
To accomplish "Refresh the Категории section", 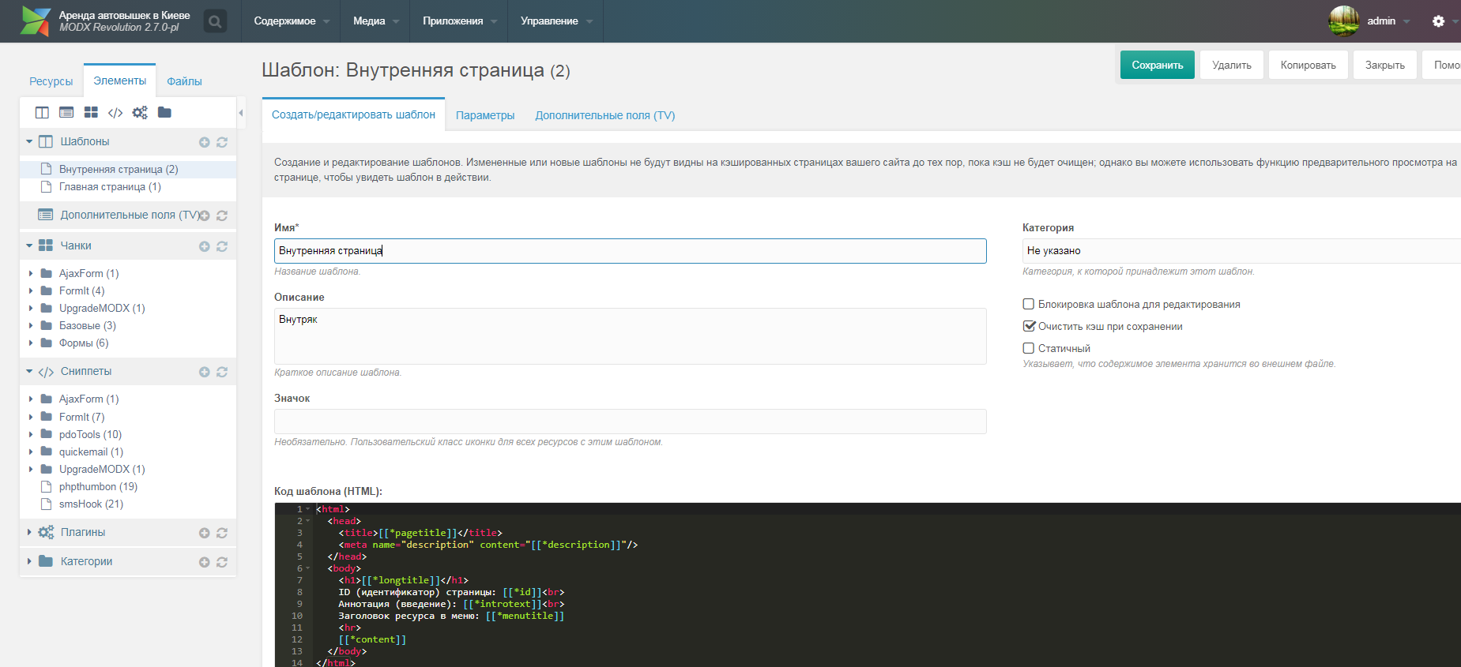I will point(222,562).
